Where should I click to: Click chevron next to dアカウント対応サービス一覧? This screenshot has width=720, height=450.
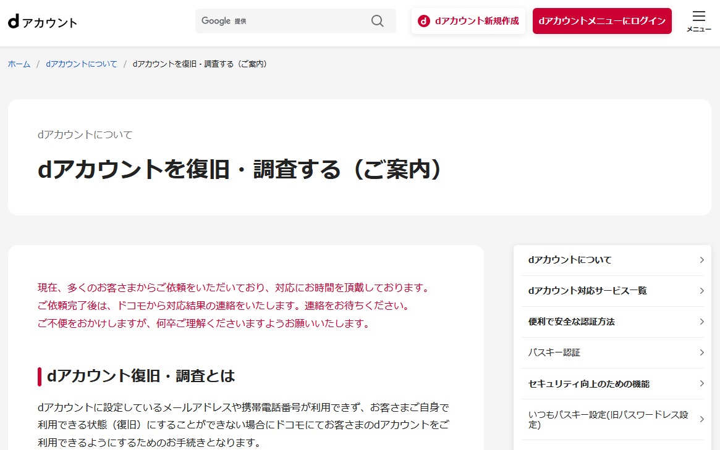[701, 291]
